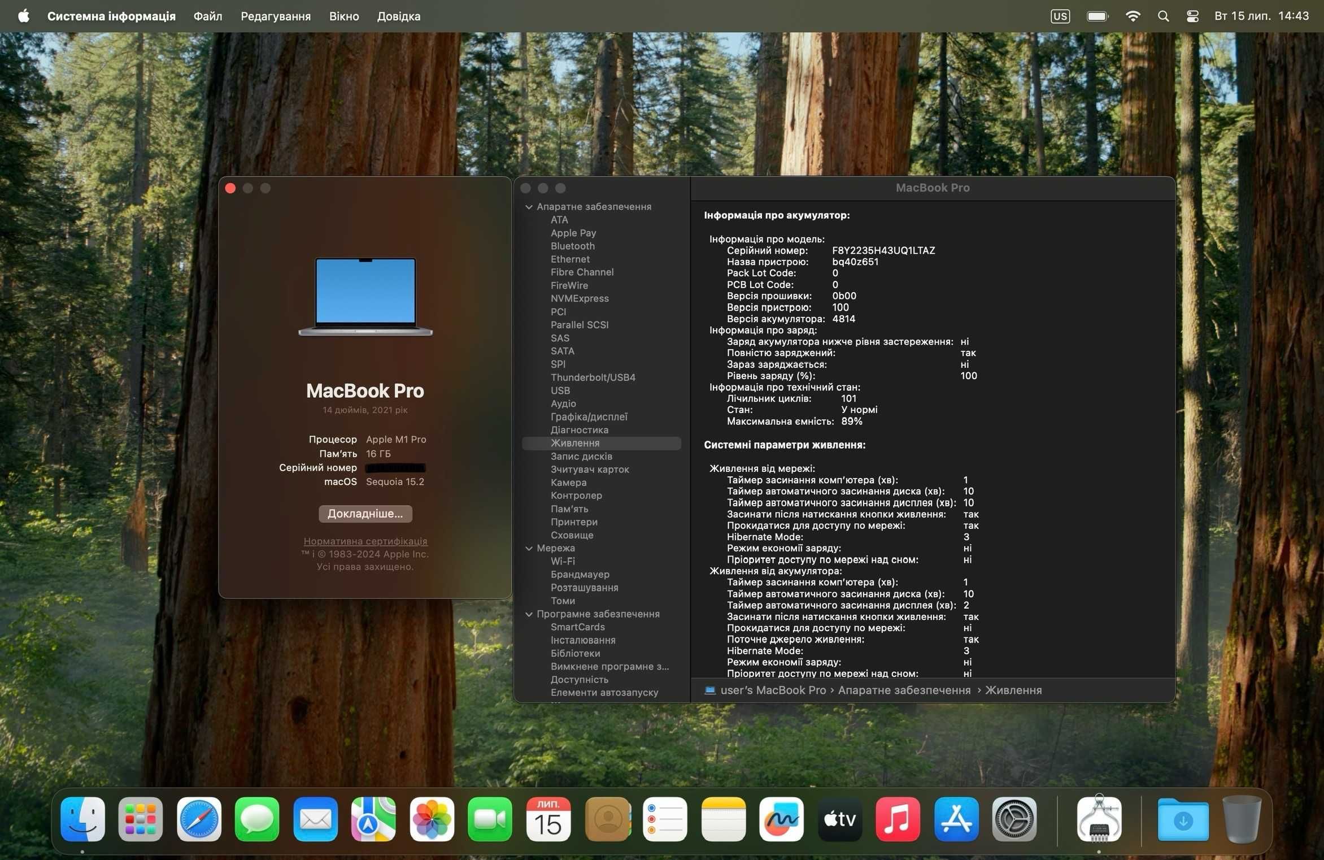Open the Файл menu

208,16
